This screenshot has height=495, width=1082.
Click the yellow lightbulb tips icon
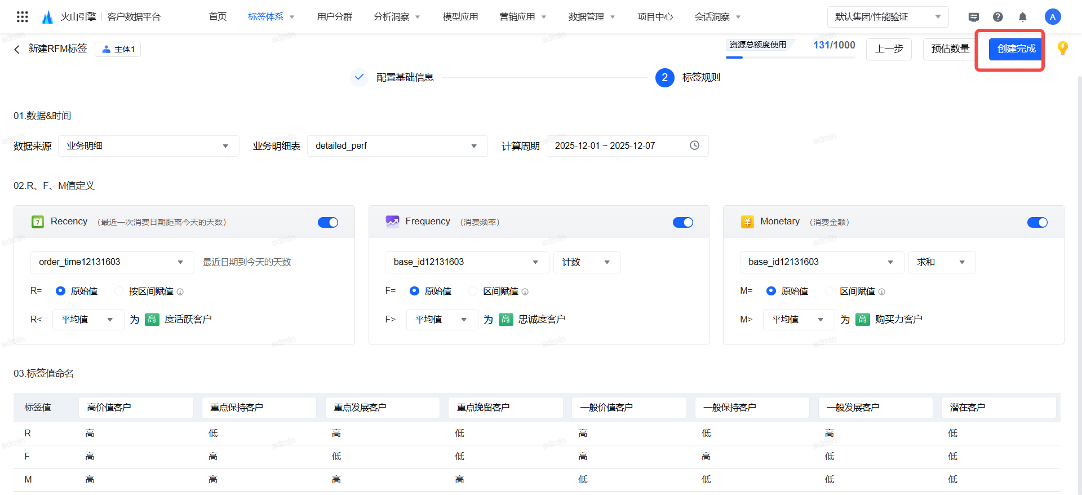tap(1062, 48)
